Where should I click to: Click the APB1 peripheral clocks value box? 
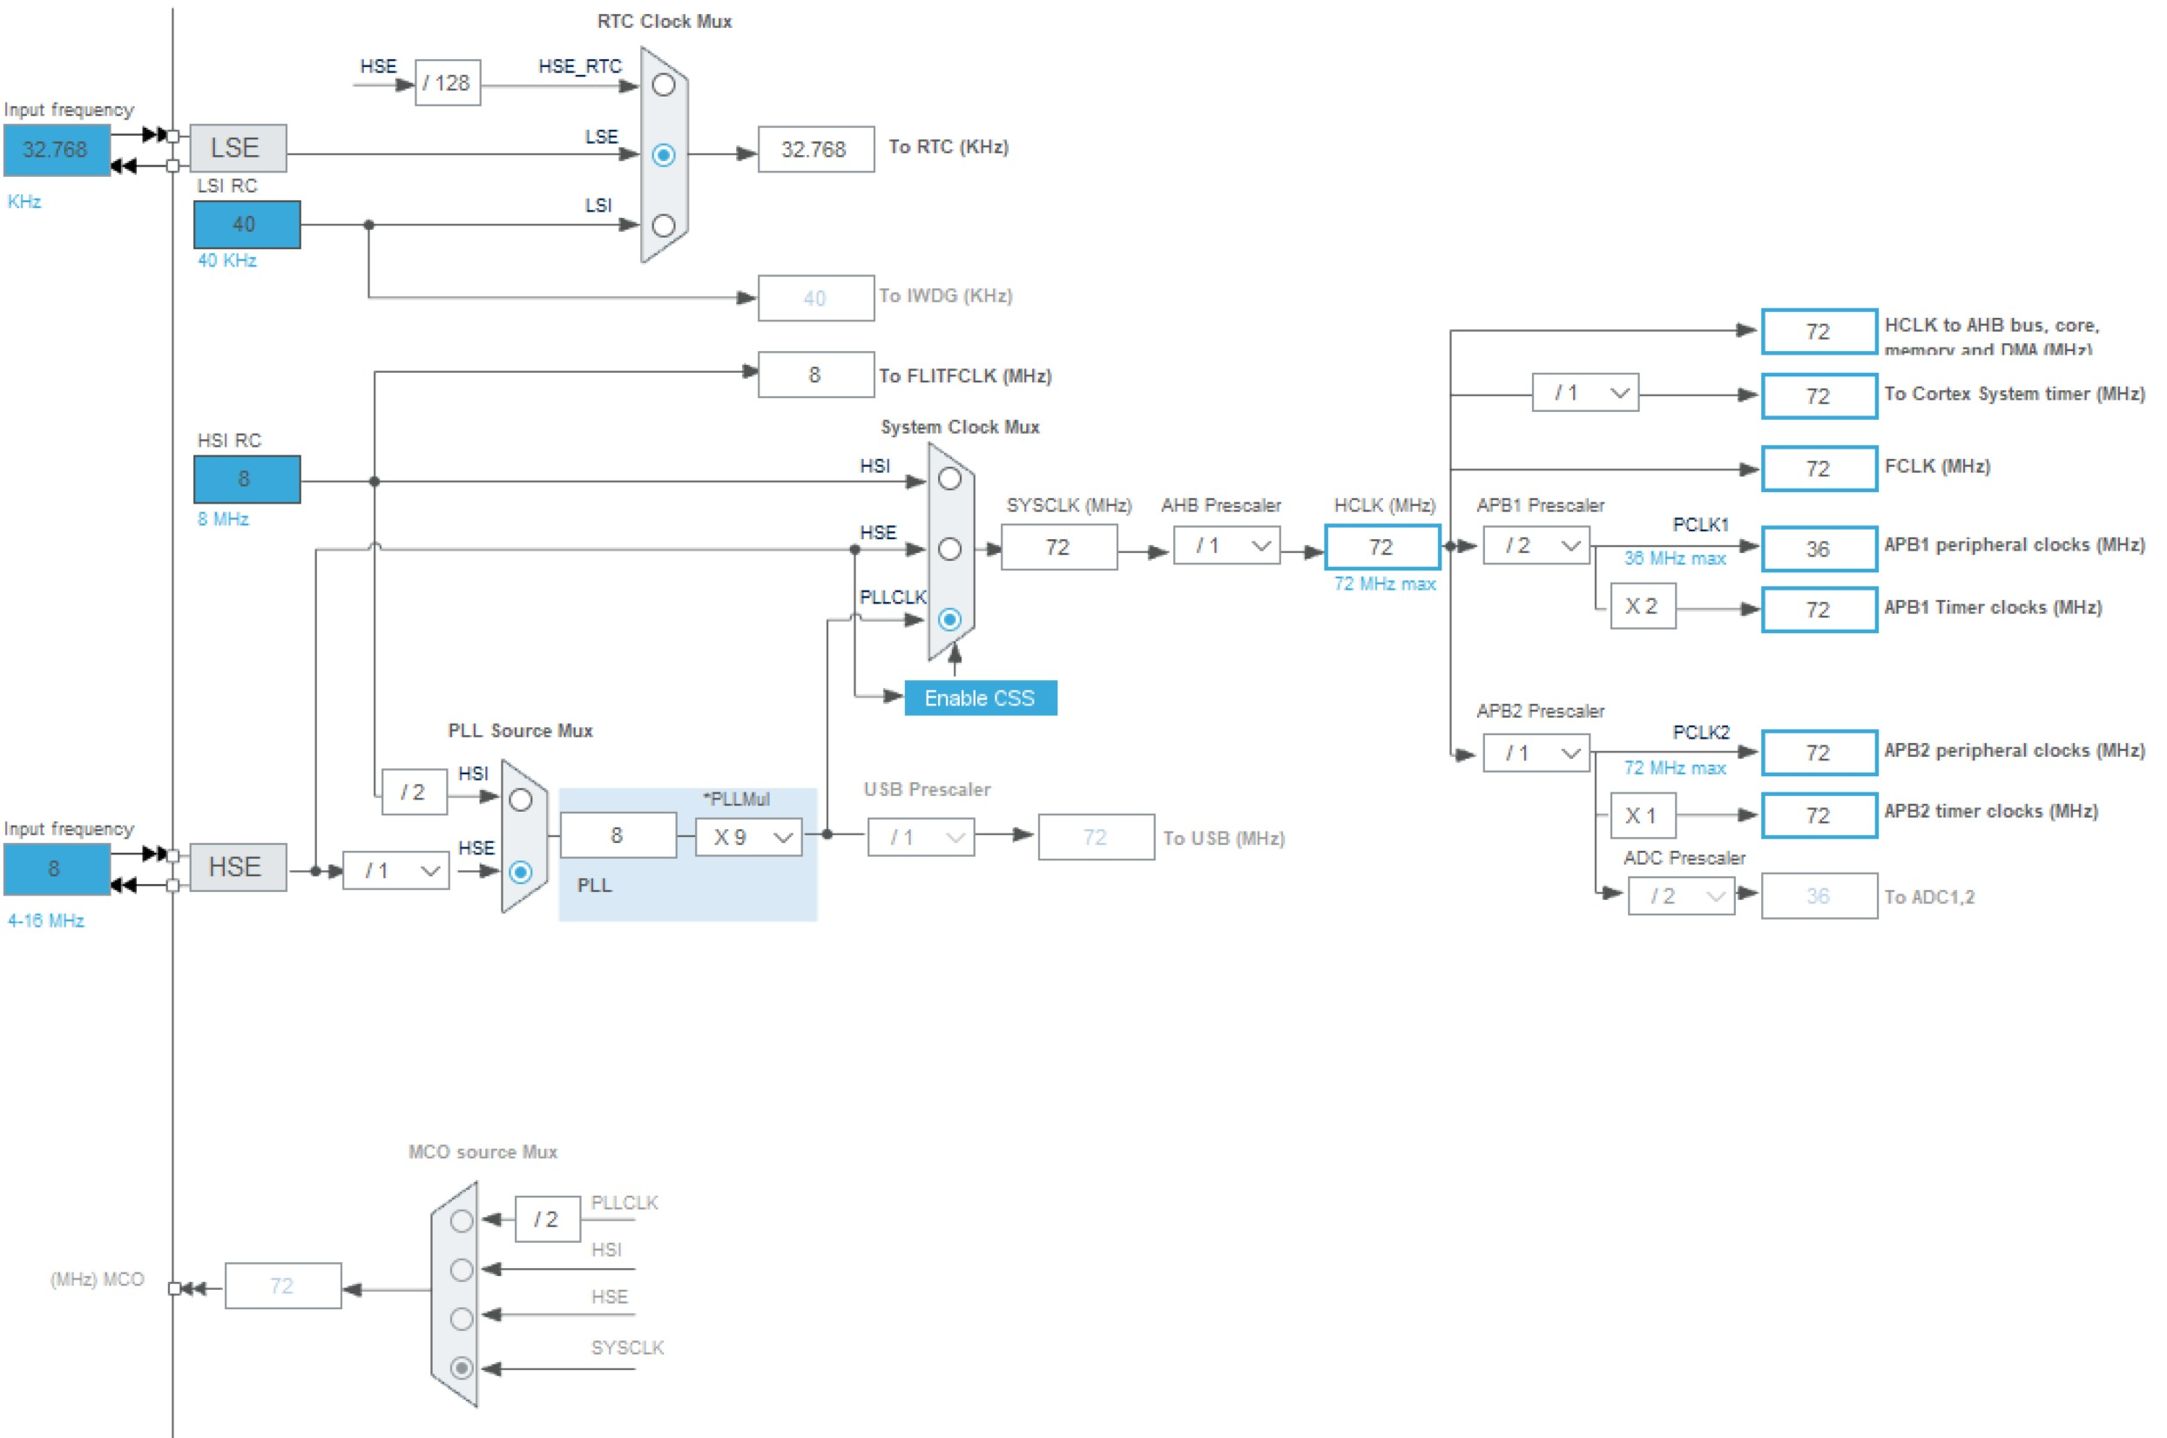(x=1818, y=550)
